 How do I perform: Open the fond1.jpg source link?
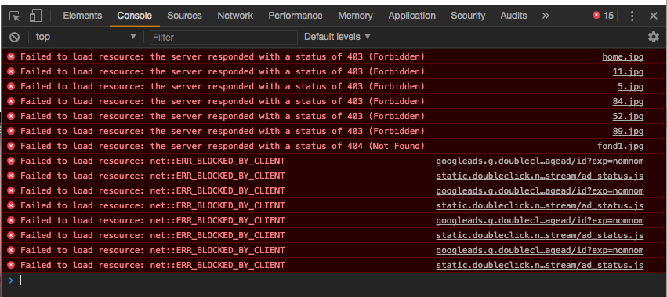click(620, 146)
